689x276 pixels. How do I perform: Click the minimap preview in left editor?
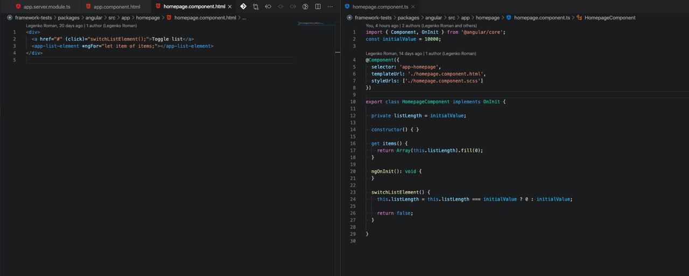pos(315,24)
